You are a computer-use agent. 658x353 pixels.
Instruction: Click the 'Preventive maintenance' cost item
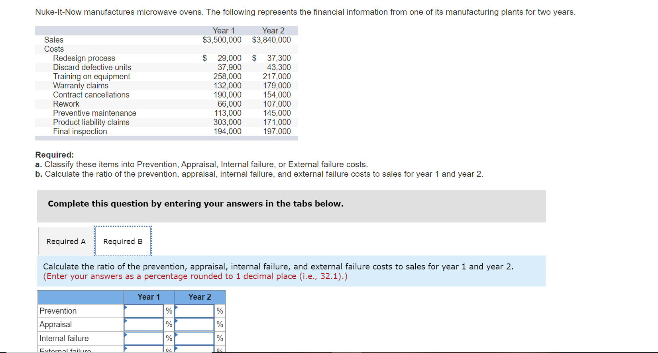(x=94, y=113)
